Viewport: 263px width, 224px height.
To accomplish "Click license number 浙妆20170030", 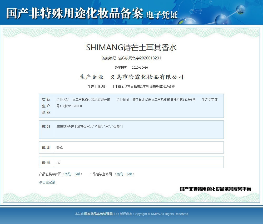I will [x=72, y=106].
